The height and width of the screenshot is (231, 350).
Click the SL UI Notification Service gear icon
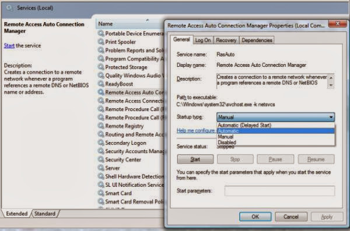[101, 184]
